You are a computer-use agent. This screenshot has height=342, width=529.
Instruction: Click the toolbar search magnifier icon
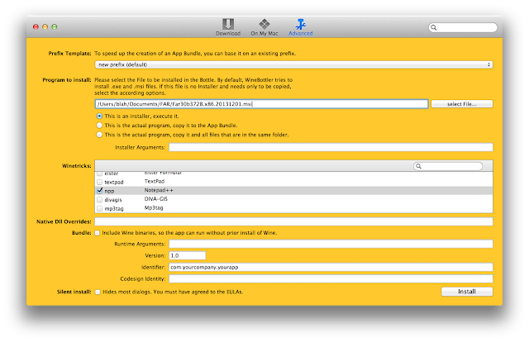point(434,27)
